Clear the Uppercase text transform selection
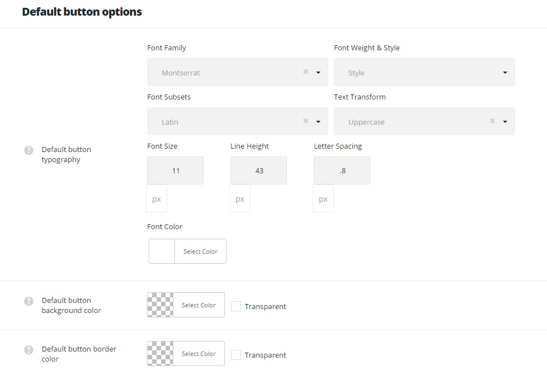547x375 pixels. 492,121
